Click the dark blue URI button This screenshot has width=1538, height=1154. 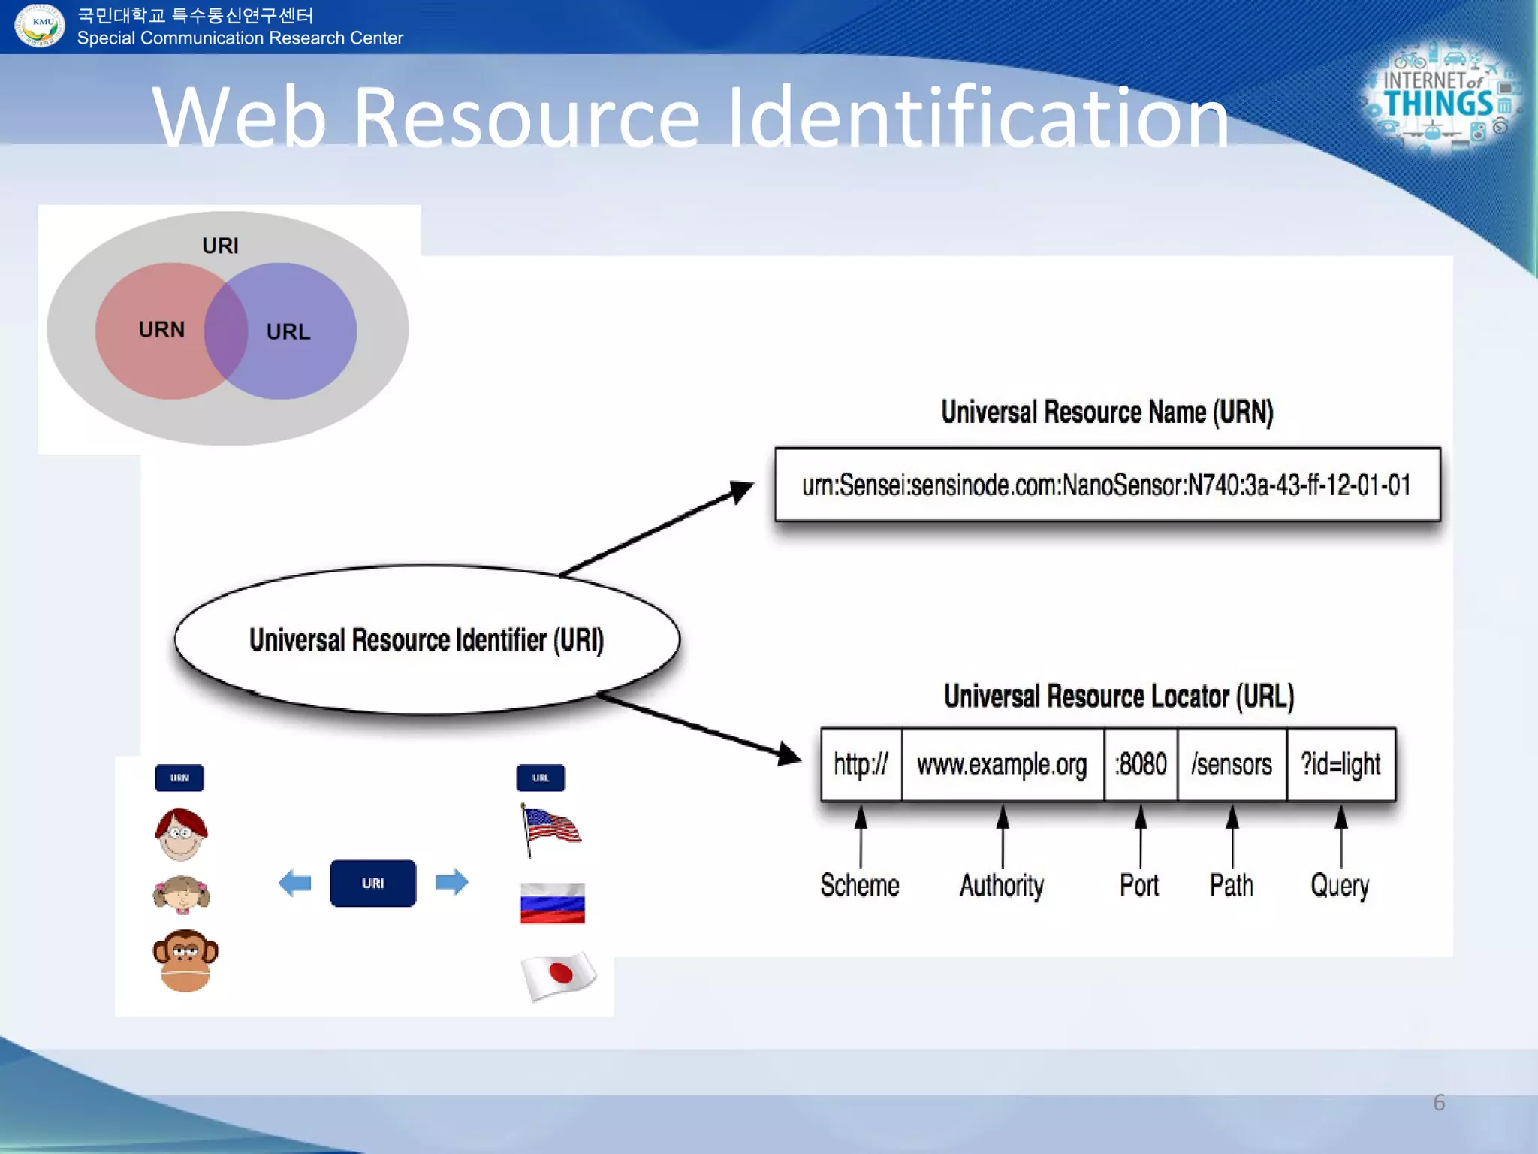coord(372,883)
